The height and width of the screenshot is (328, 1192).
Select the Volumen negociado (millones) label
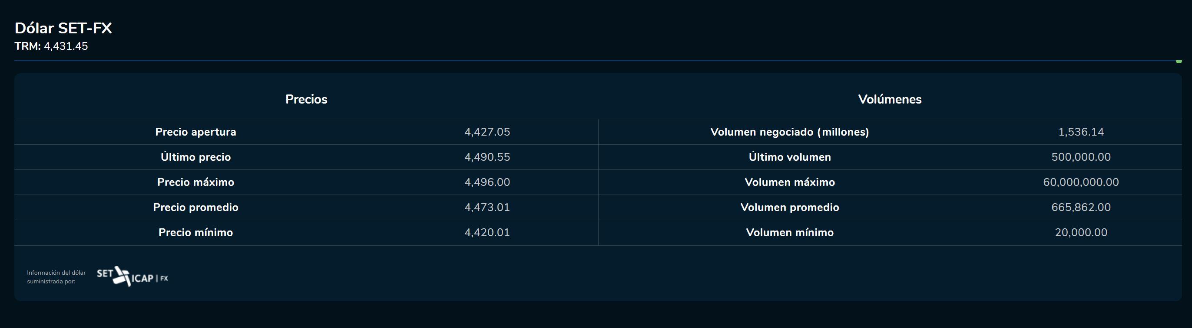(x=789, y=132)
